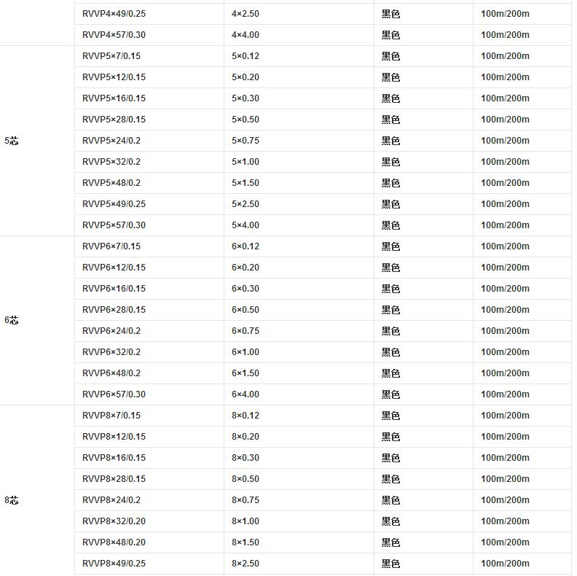Click model RVVP5×57/0.30 cell
The image size is (577, 576).
tap(114, 225)
